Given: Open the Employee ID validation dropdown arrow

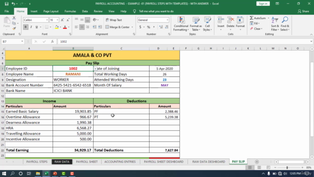Looking at the screenshot, I should coord(96,69).
